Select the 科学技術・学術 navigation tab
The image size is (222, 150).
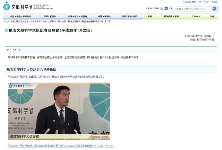pyautogui.click(x=171, y=16)
